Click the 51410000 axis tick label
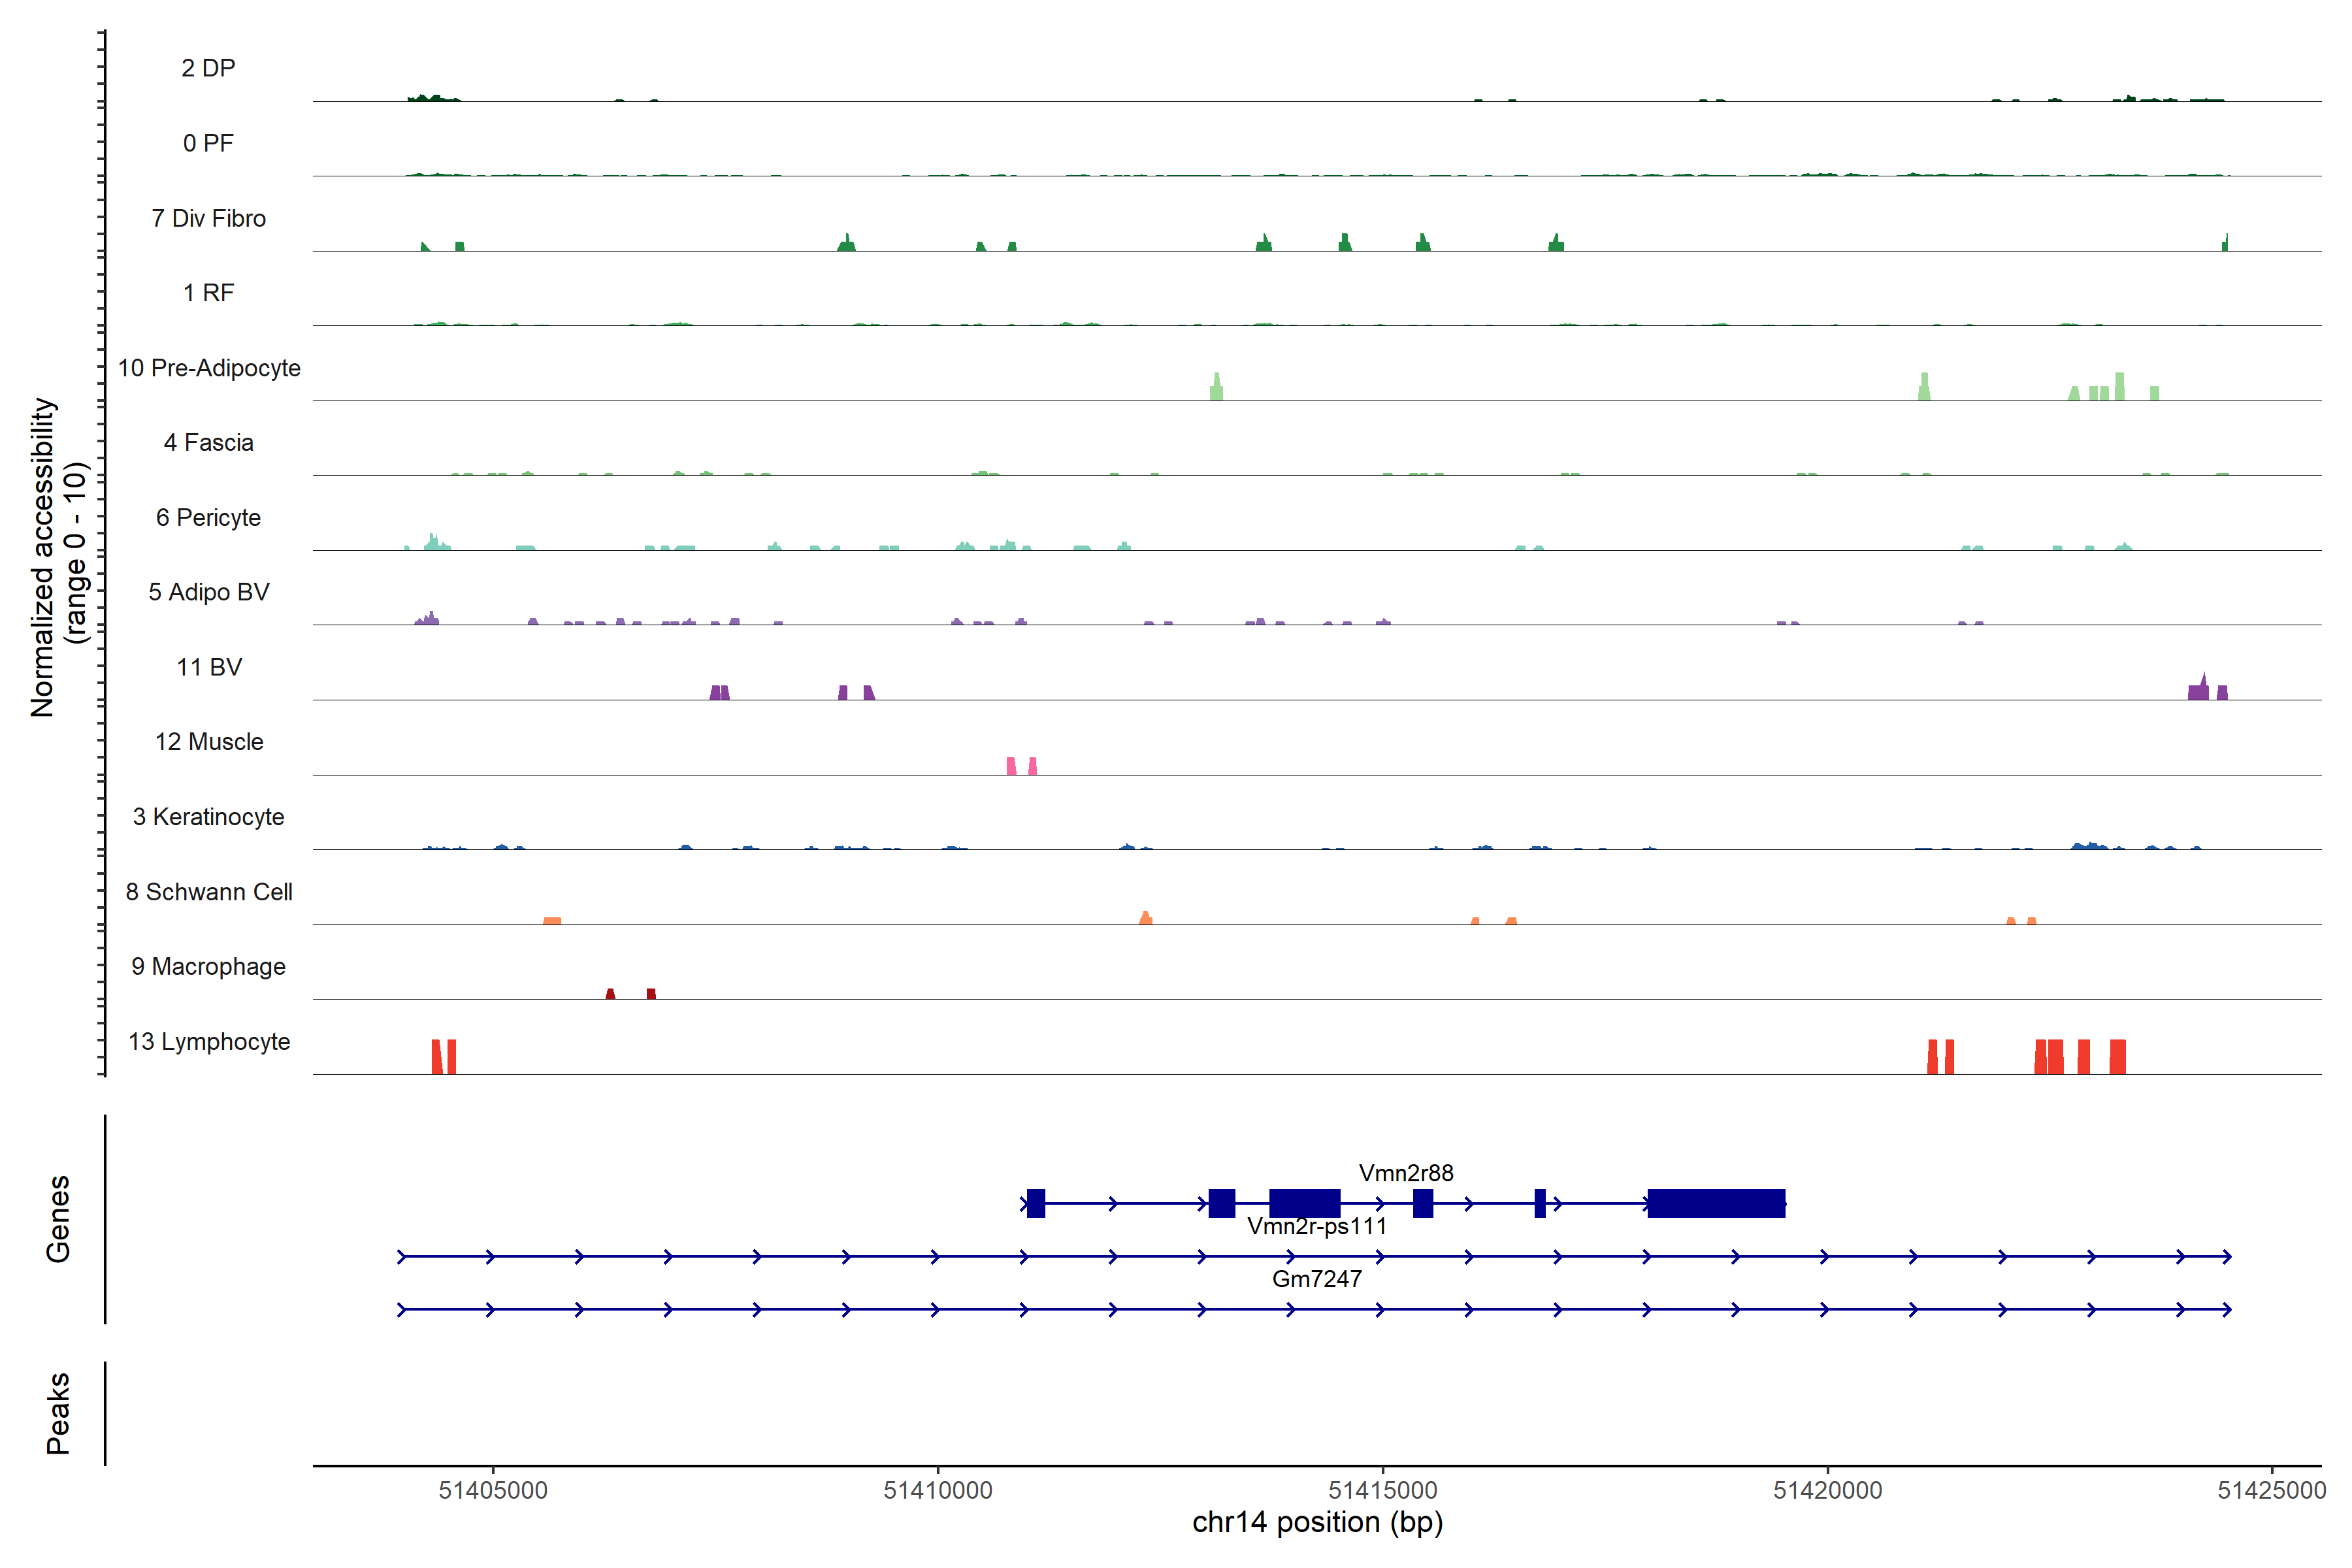The image size is (2352, 1568). coord(938,1490)
